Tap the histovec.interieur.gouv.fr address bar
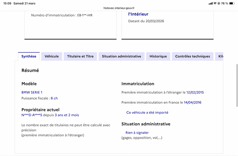238x156 pixels. (119, 8)
